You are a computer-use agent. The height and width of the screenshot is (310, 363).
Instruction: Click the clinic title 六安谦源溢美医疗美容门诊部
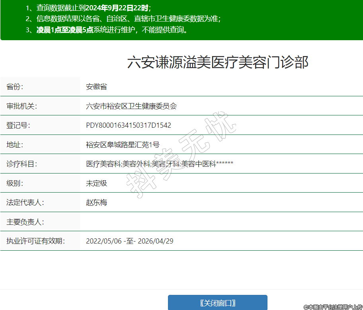(x=218, y=63)
